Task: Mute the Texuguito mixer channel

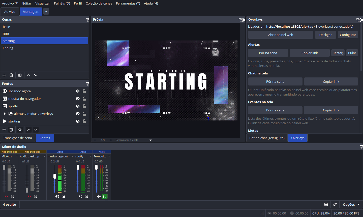Action: pos(99,196)
